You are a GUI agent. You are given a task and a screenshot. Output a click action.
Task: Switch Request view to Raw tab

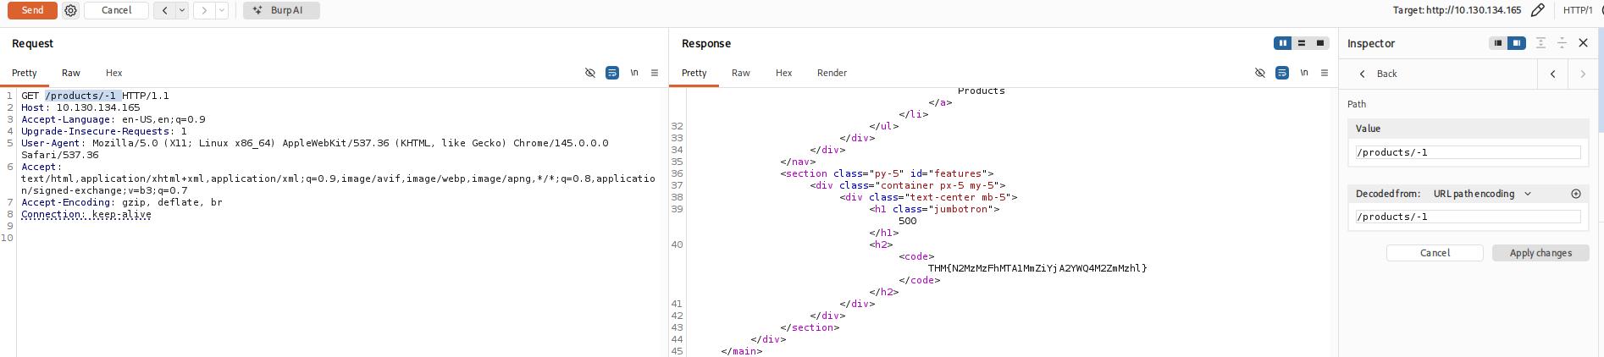[x=71, y=74]
